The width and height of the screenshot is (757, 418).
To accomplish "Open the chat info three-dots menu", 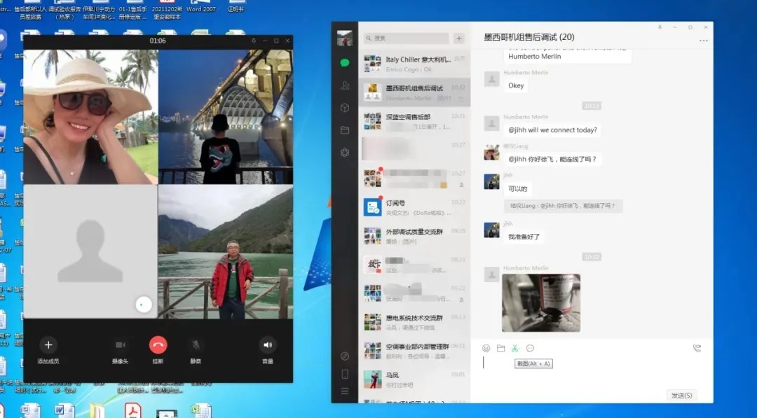I will click(703, 41).
